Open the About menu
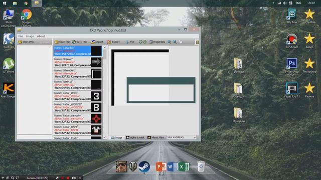321x180 pixels. [41, 36]
